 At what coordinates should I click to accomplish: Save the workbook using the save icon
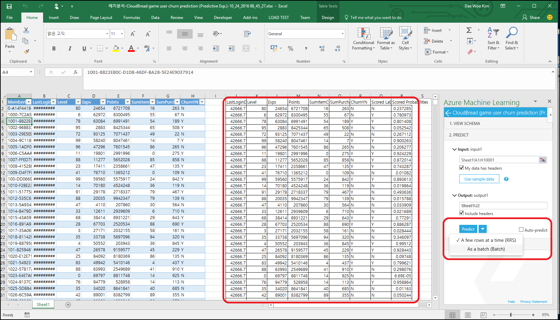9,6
